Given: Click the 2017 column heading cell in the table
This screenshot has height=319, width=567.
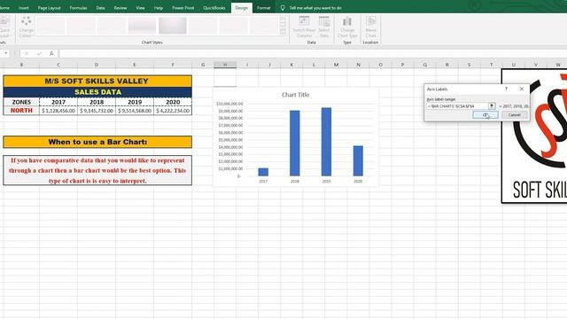Looking at the screenshot, I should [58, 102].
